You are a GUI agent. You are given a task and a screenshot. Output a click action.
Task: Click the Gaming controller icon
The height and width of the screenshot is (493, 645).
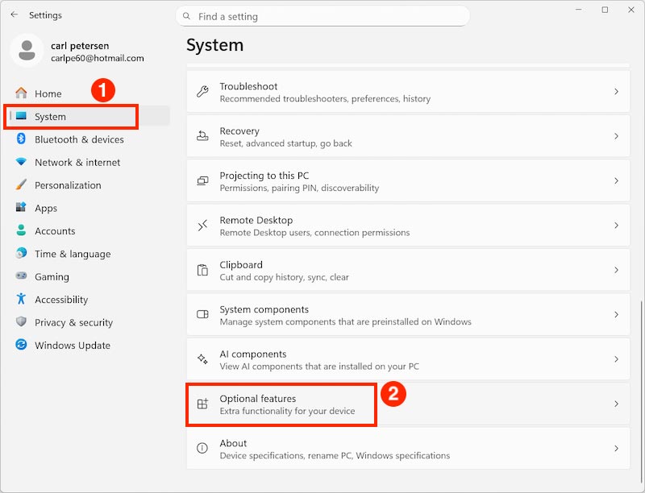coord(21,276)
